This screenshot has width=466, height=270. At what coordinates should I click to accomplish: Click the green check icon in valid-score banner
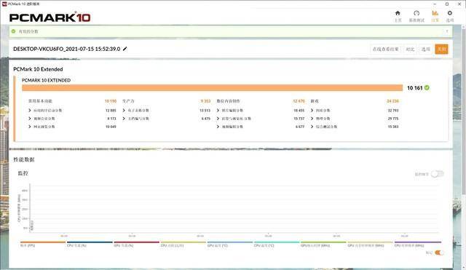[13, 31]
